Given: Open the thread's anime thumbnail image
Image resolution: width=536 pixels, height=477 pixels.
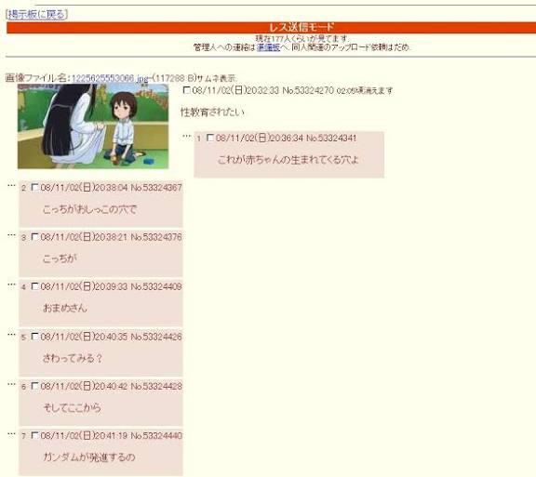Looking at the screenshot, I should point(93,126).
